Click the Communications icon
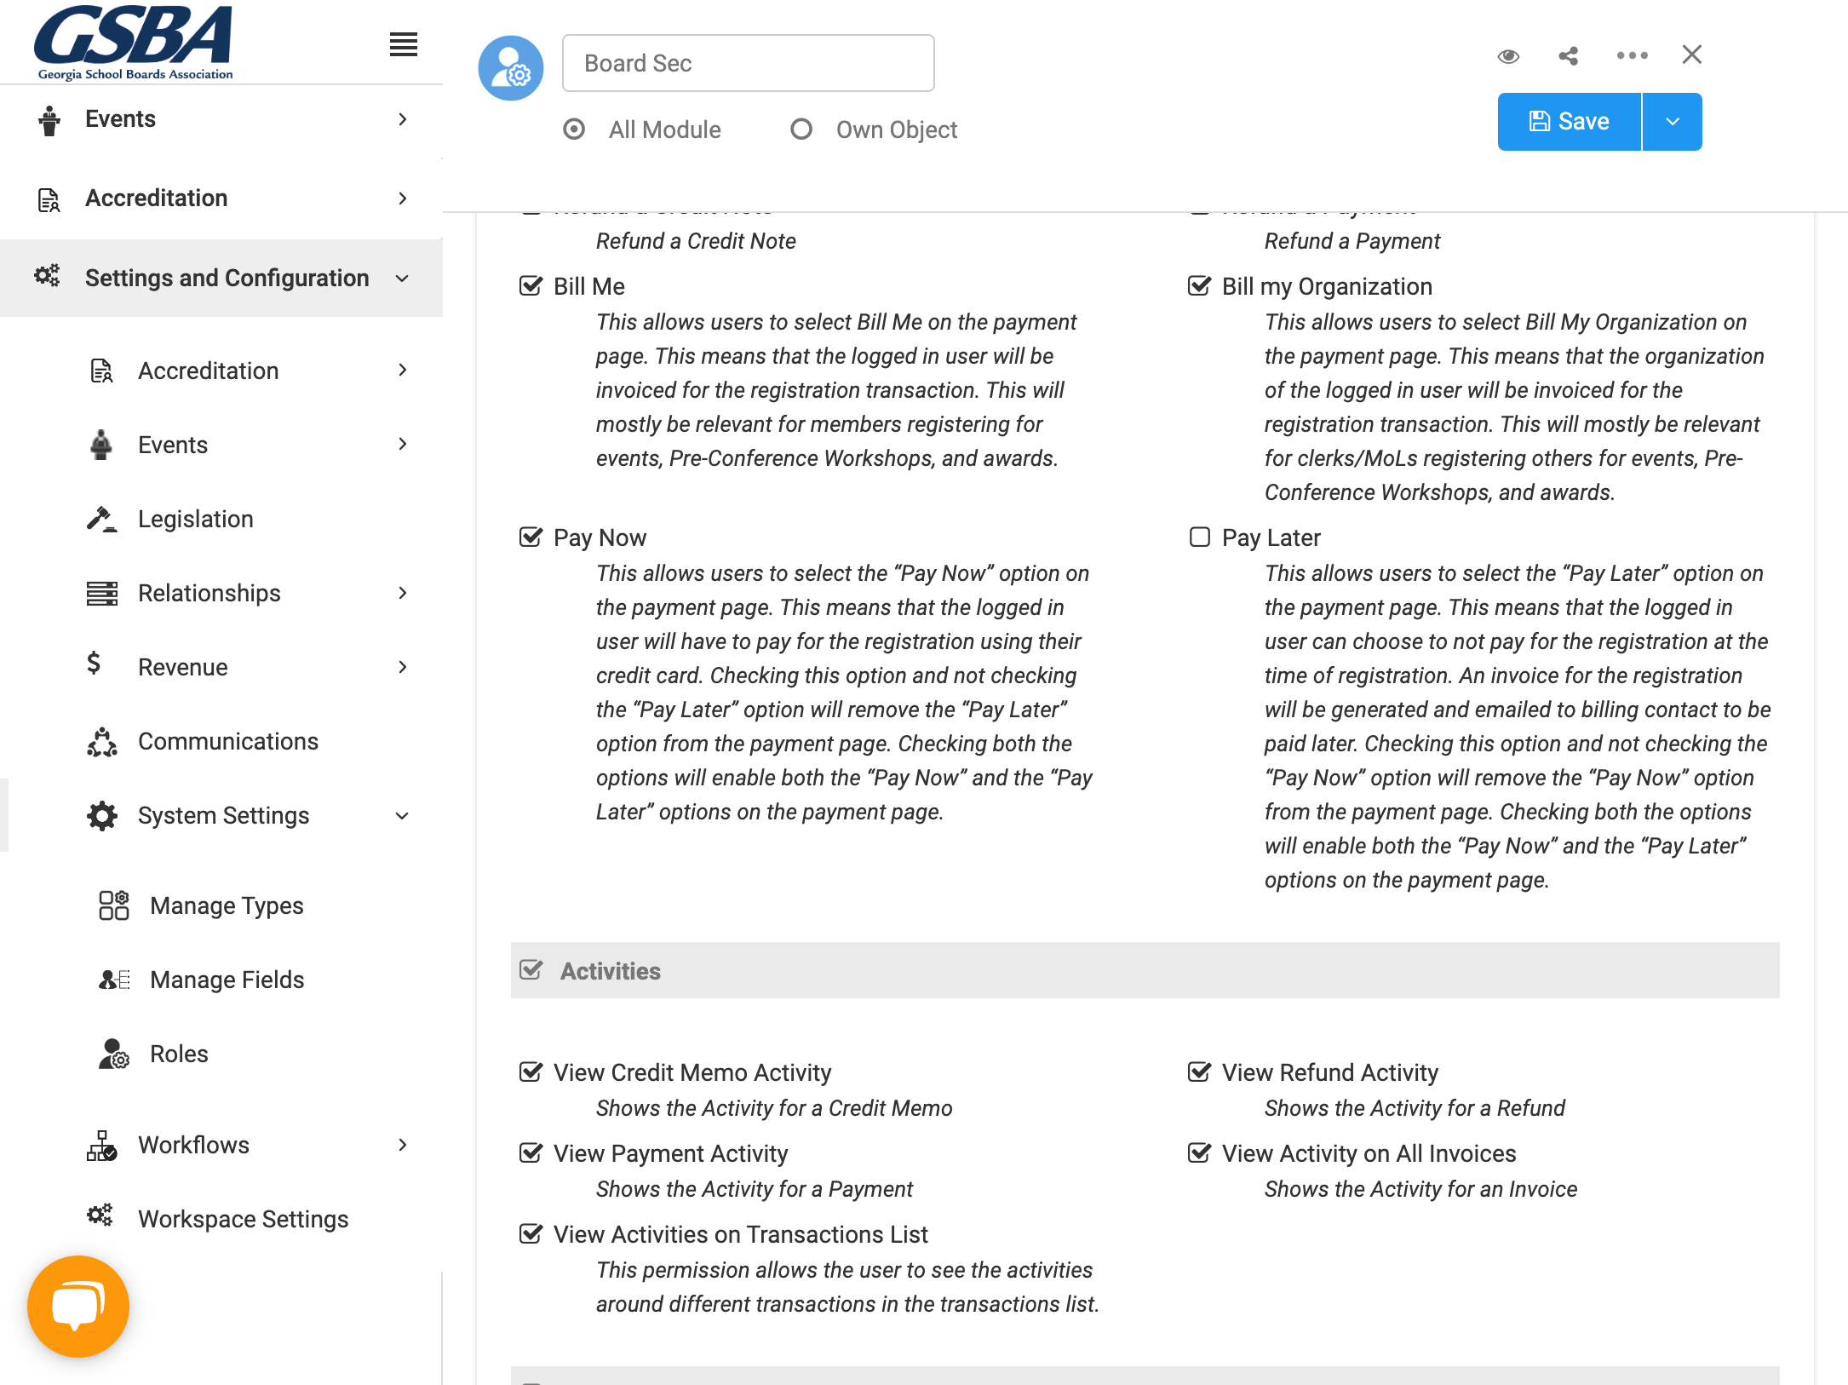 pos(102,742)
